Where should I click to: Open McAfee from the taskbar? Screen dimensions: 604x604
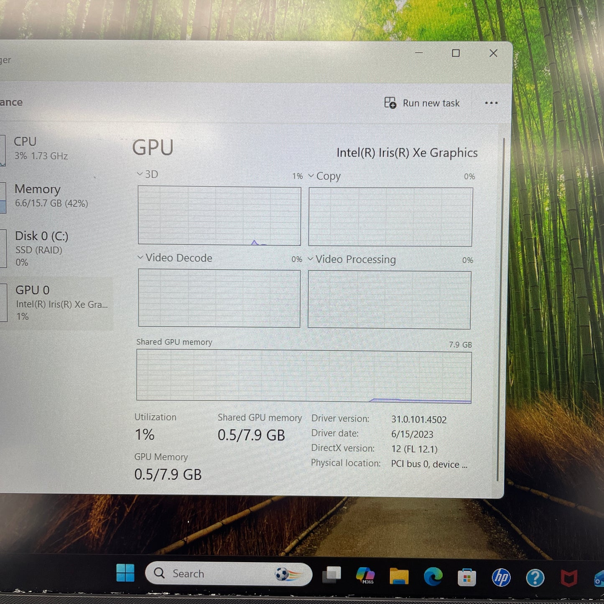[x=569, y=579]
